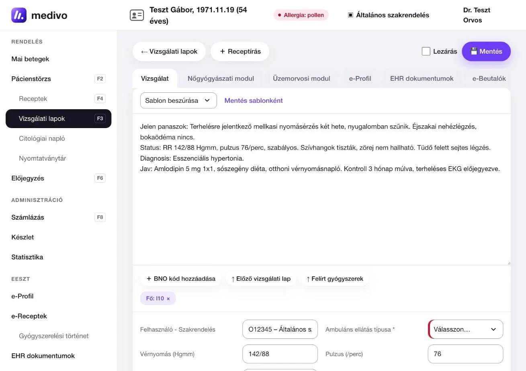526x371 pixels.
Task: Click the F8 shortcut badge beside Számlázás
Action: pos(100,217)
